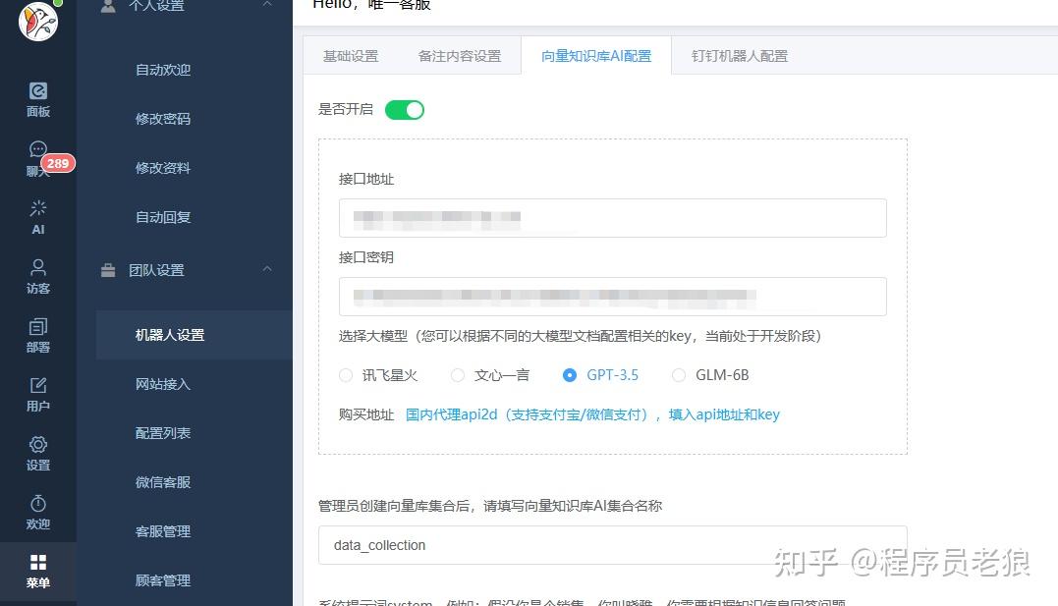Click the bird logo avatar
This screenshot has width=1058, height=606.
pos(37,21)
